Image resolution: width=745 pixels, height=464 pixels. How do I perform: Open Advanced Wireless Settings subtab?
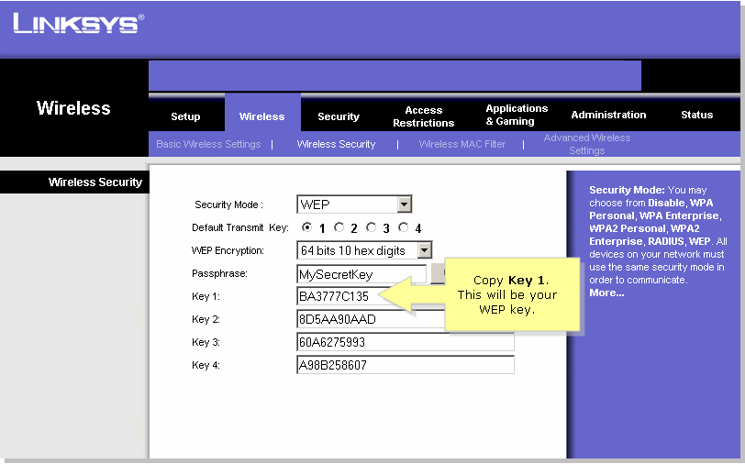pos(587,144)
